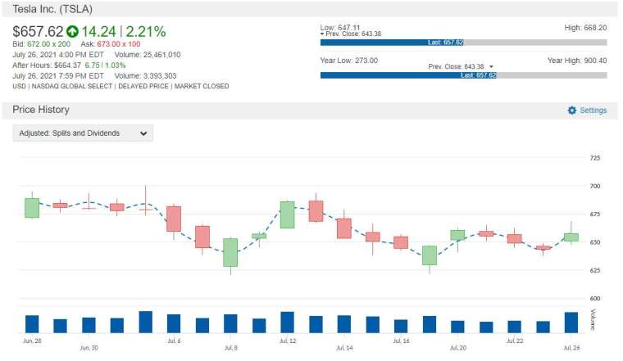
Task: Click the 2.21% percent change
Action: pyautogui.click(x=146, y=32)
